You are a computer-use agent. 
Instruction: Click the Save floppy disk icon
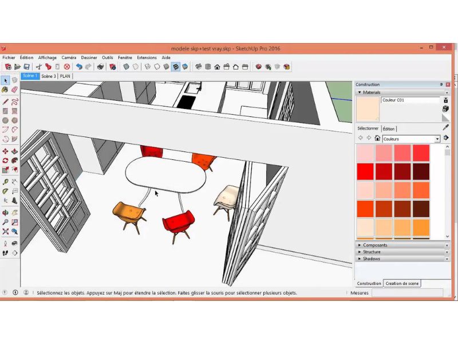(26, 67)
